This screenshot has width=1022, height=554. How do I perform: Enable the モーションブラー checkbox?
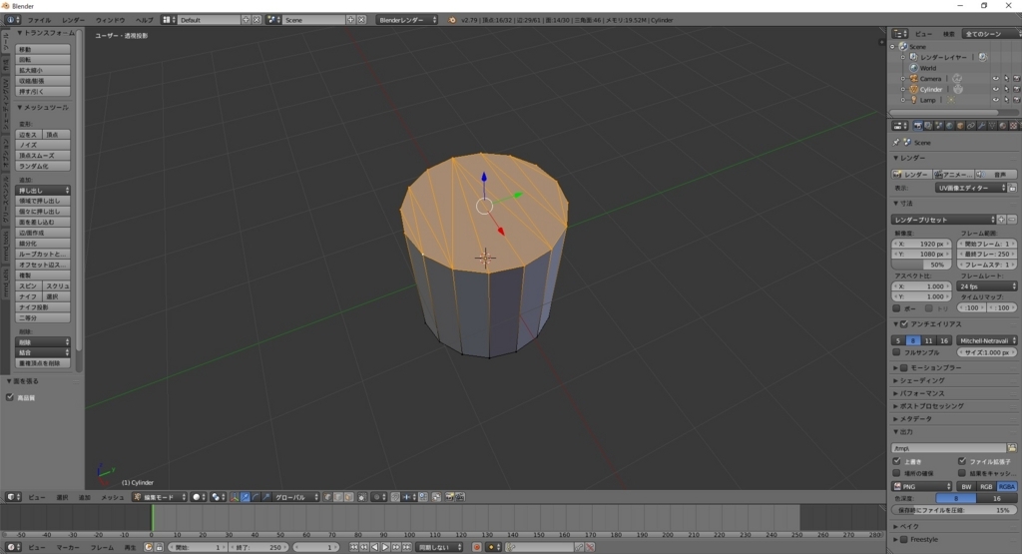(x=904, y=367)
